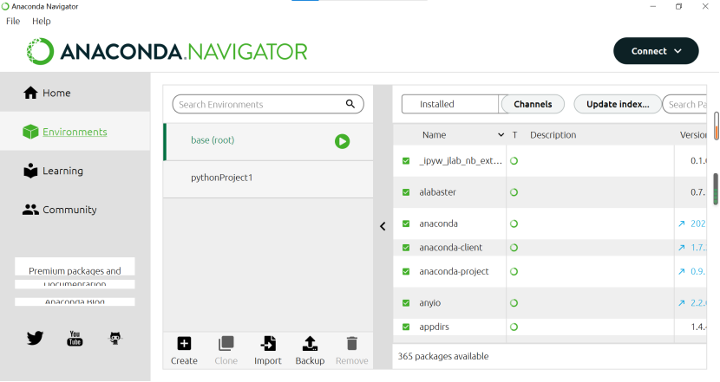Click the type circle icon for anaconda
This screenshot has height=382, width=720.
[x=514, y=223]
